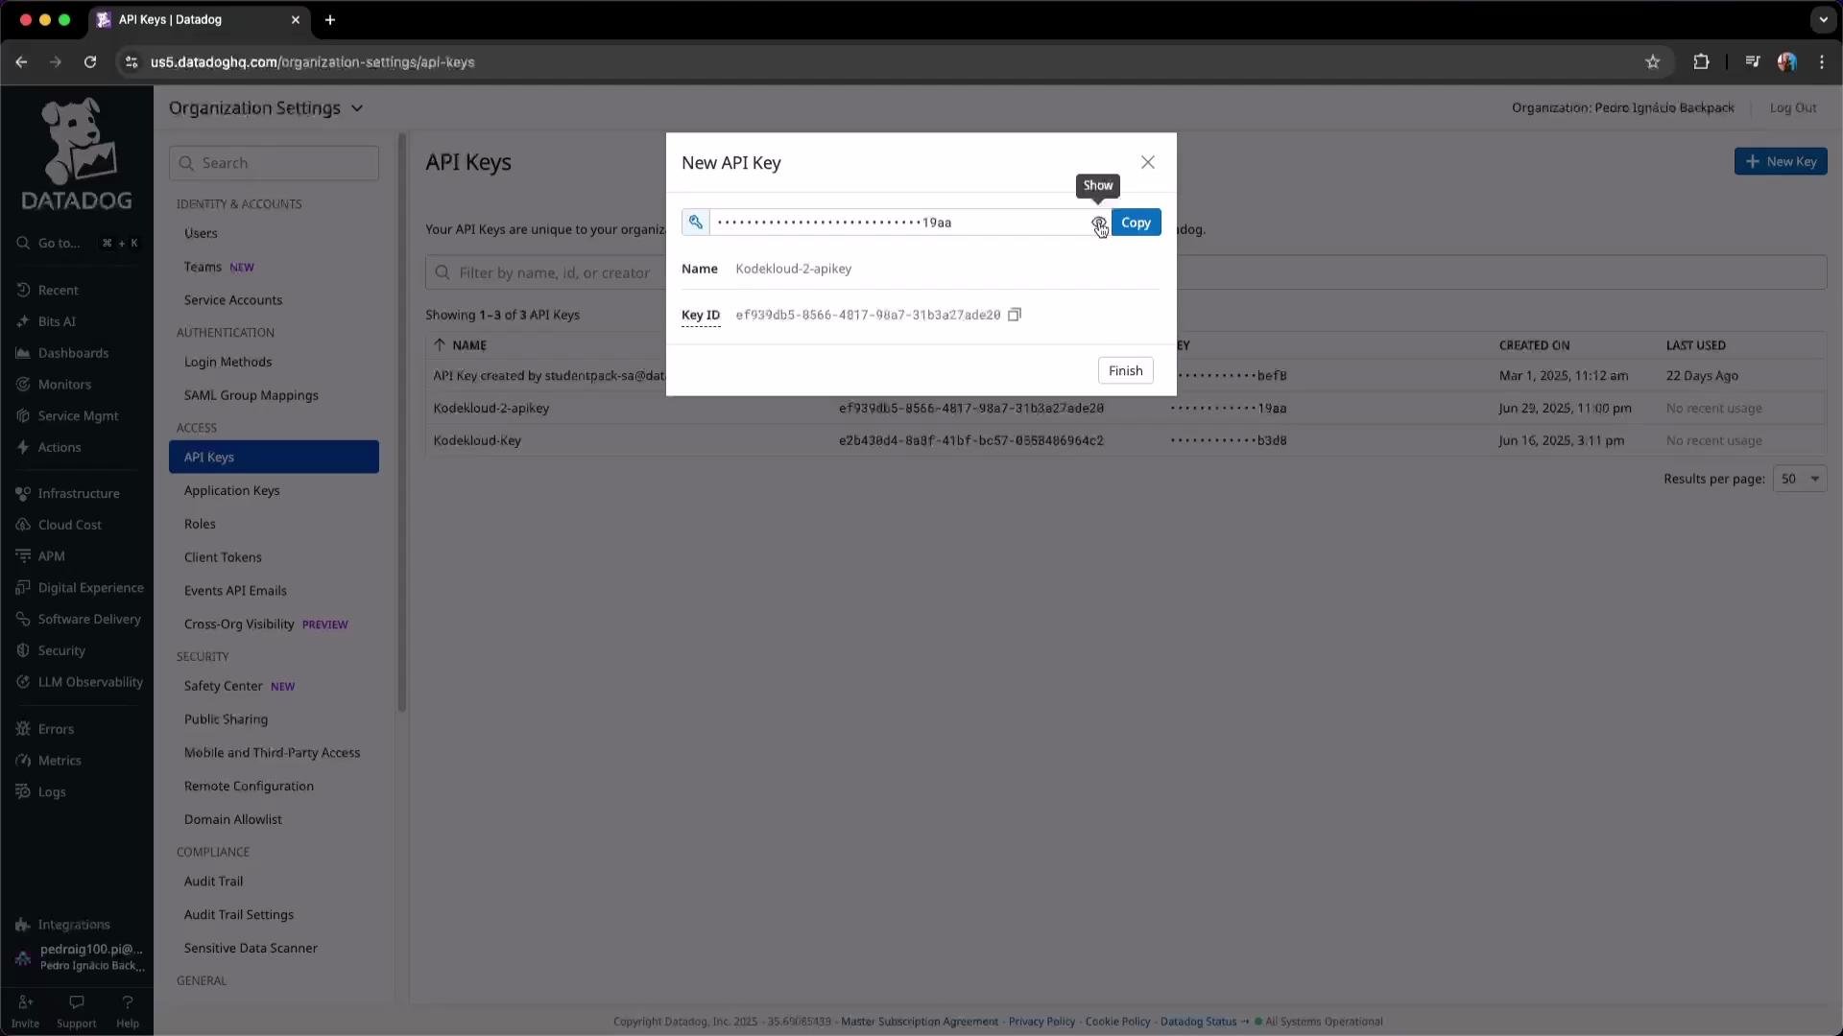Open the Support chat icon
1843x1036 pixels.
pos(76,1011)
